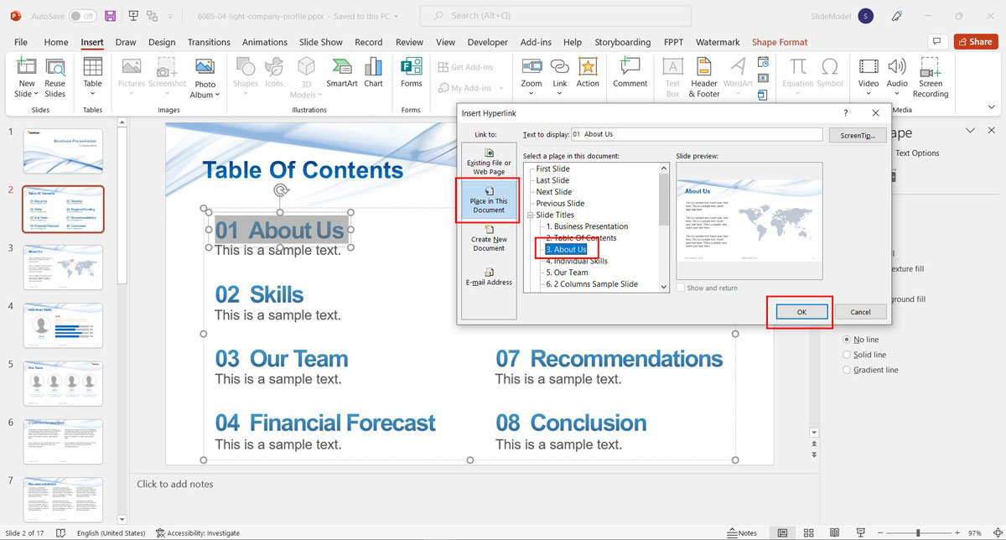This screenshot has height=540, width=1006.
Task: Open the Draw ribbon tab
Action: (x=124, y=42)
